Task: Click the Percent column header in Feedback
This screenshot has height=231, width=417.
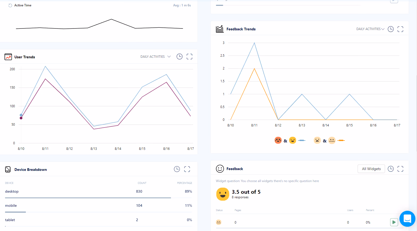Action: [370, 210]
